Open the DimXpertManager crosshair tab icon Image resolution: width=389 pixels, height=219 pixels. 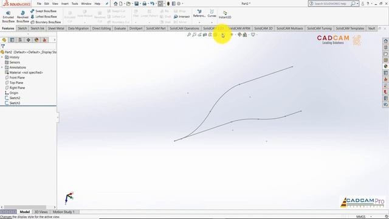coord(29,40)
